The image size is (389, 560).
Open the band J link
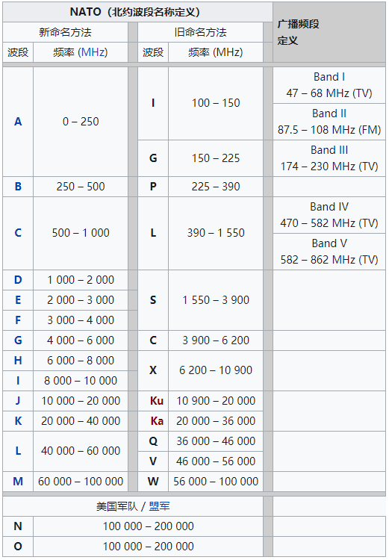click(x=18, y=401)
